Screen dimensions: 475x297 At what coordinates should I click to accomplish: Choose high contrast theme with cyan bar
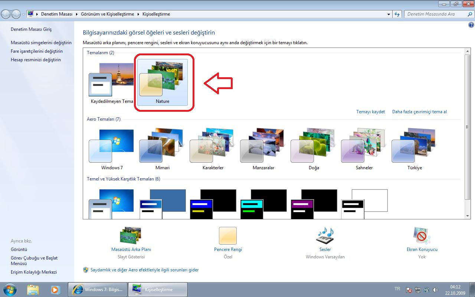(263, 204)
